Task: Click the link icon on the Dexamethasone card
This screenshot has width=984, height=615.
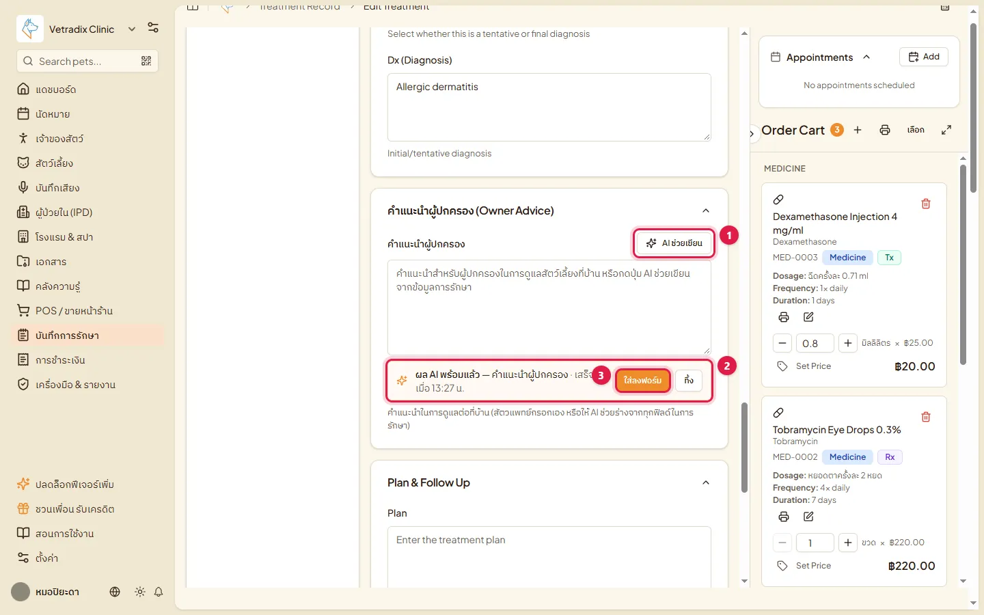Action: pyautogui.click(x=778, y=200)
